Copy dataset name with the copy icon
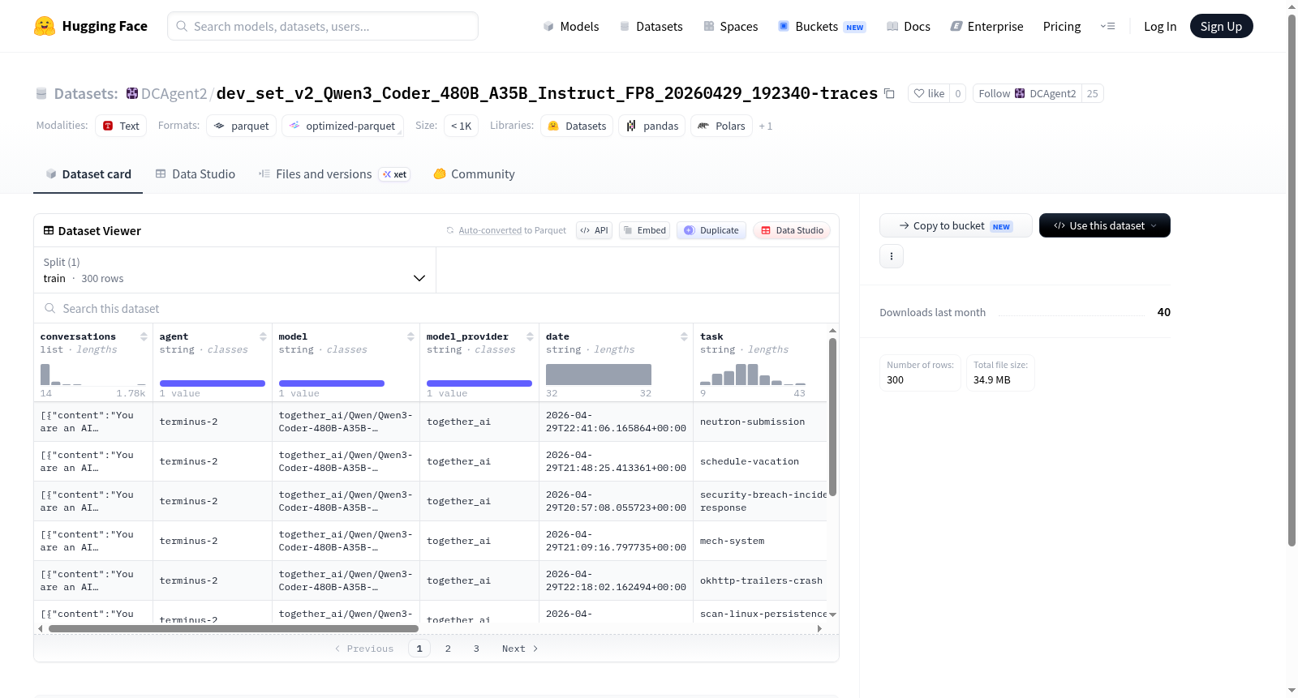The height and width of the screenshot is (698, 1298). point(889,93)
